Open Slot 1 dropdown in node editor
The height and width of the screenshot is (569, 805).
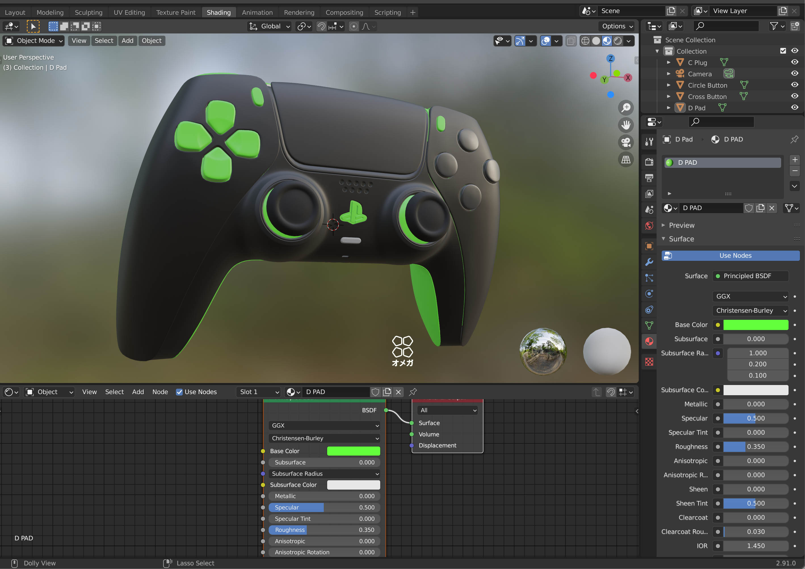click(x=258, y=392)
